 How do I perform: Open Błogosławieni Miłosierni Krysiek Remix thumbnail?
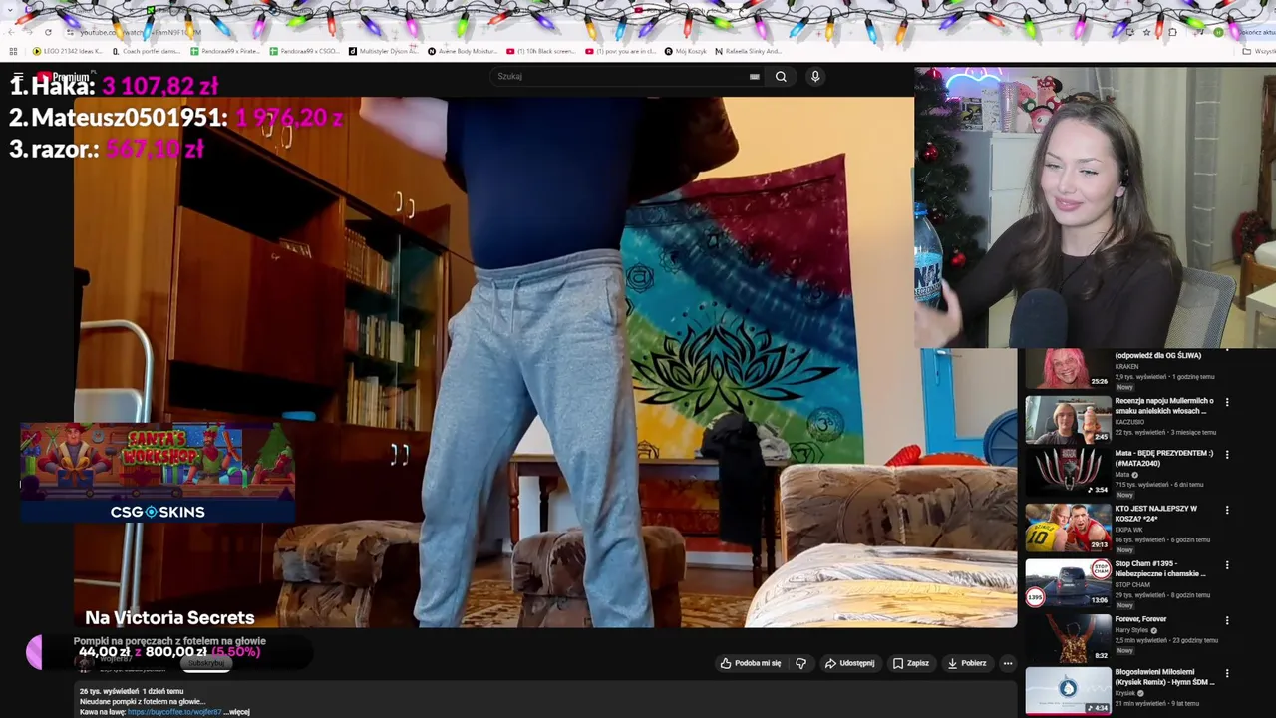click(1068, 690)
